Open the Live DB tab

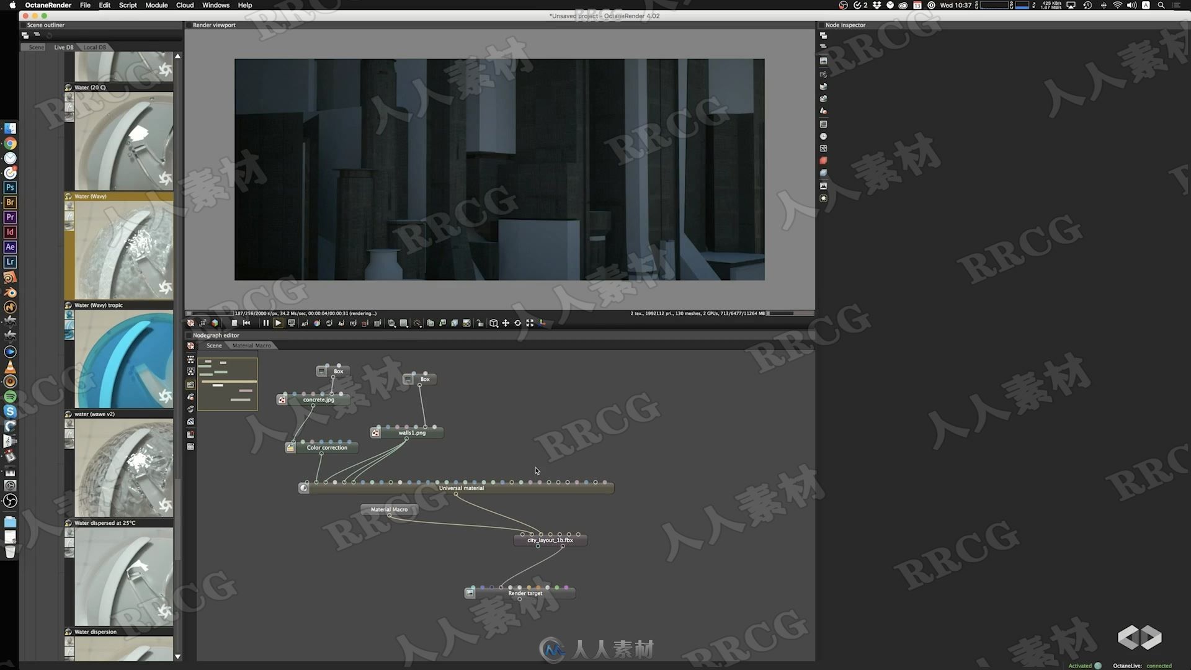63,47
